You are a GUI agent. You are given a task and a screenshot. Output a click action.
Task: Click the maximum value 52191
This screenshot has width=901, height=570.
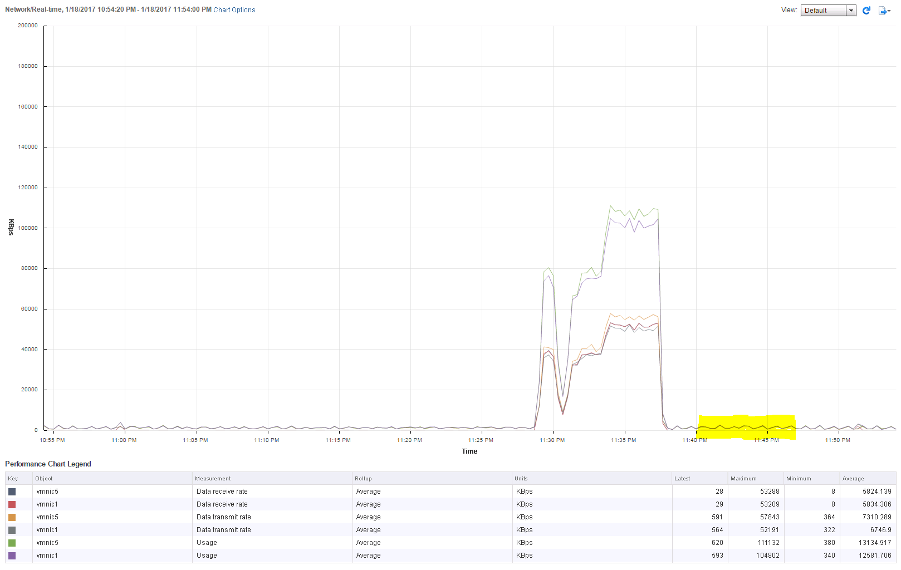point(770,530)
